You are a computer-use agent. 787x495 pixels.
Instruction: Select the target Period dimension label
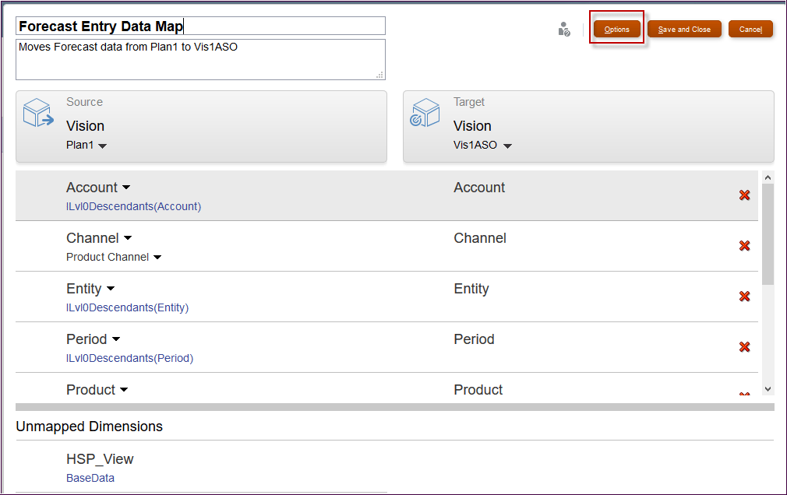pos(474,339)
